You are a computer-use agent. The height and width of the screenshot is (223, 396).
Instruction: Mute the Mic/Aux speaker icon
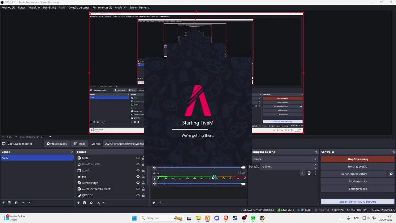(155, 184)
